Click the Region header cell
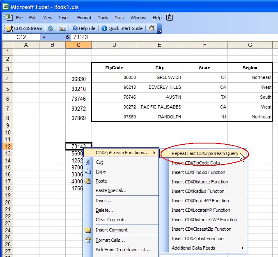This screenshot has width=278, height=257. pyautogui.click(x=250, y=68)
